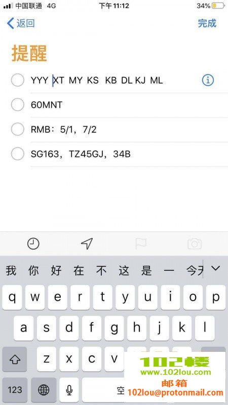This screenshot has width=228, height=405.
Task: Go back with the 返回 chevron
Action: coord(21,23)
